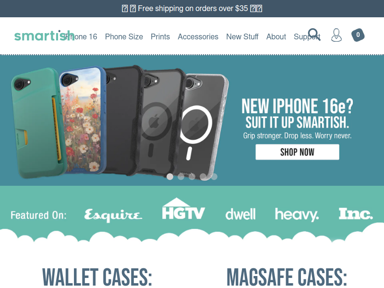384x288 pixels.
Task: Select the first carousel slide dot
Action: [170, 177]
